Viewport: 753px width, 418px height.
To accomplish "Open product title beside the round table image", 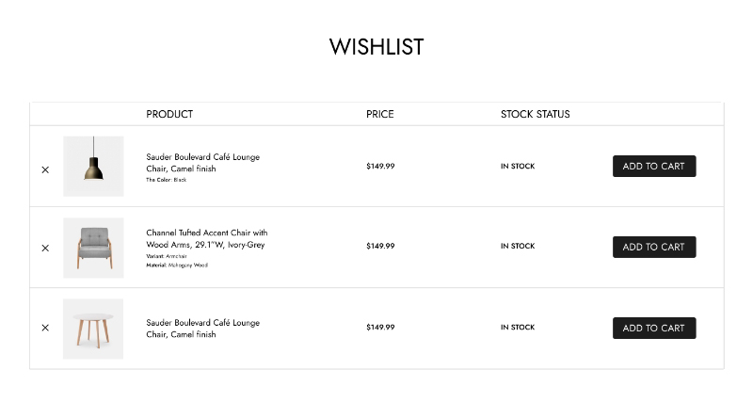I will (202, 329).
